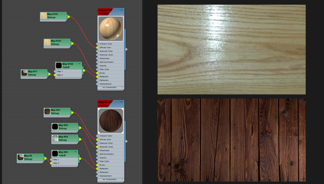Click the Map #95 Falloff thumbnail
Screen dimensions: 324x184
(x=55, y=154)
